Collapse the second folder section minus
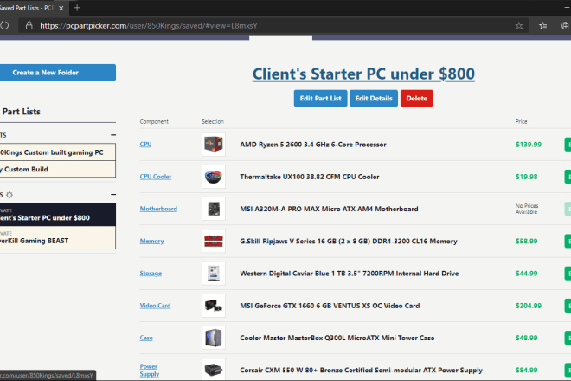571x381 pixels. [x=113, y=195]
